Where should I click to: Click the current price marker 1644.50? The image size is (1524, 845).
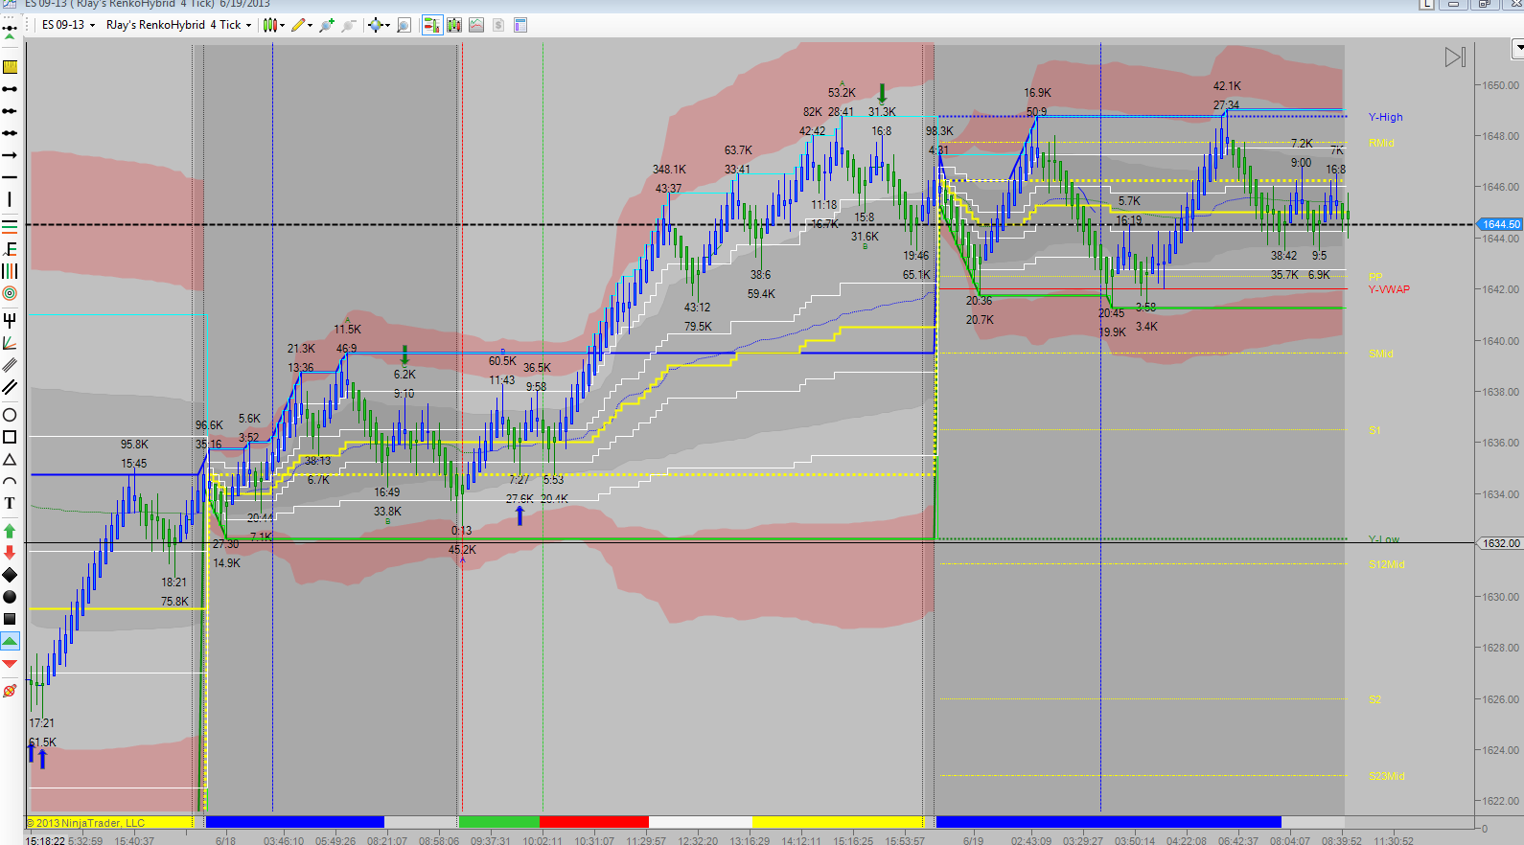click(1501, 224)
